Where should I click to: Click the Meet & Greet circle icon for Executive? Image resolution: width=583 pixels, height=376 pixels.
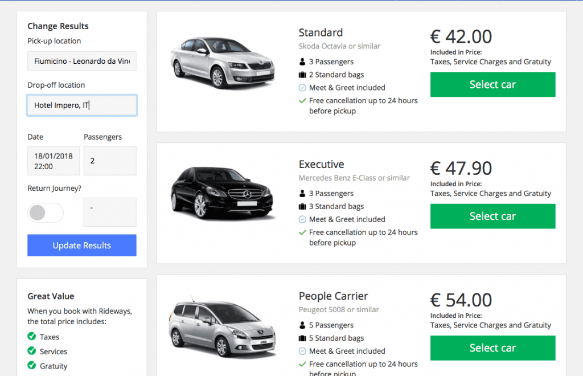[x=302, y=219]
